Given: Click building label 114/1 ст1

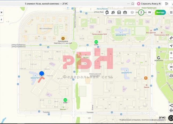Looking at the screenshot, I should pos(23,69).
